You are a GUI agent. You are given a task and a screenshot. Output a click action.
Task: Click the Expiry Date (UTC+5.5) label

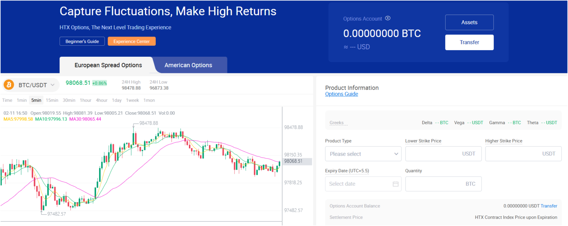tap(347, 171)
